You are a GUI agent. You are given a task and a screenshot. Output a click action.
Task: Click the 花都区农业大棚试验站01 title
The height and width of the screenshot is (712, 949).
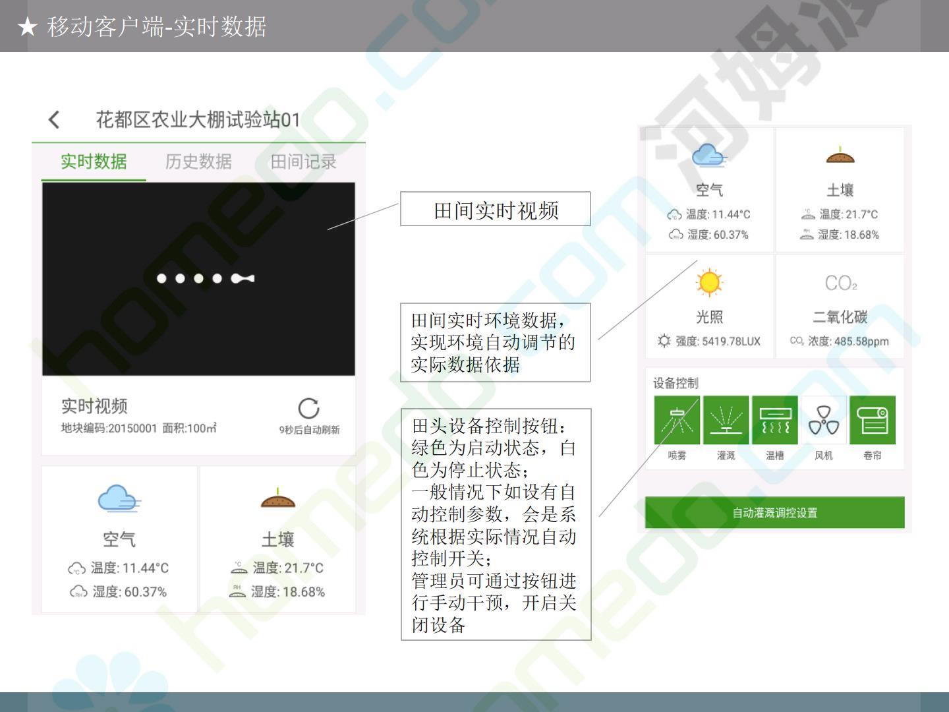198,119
